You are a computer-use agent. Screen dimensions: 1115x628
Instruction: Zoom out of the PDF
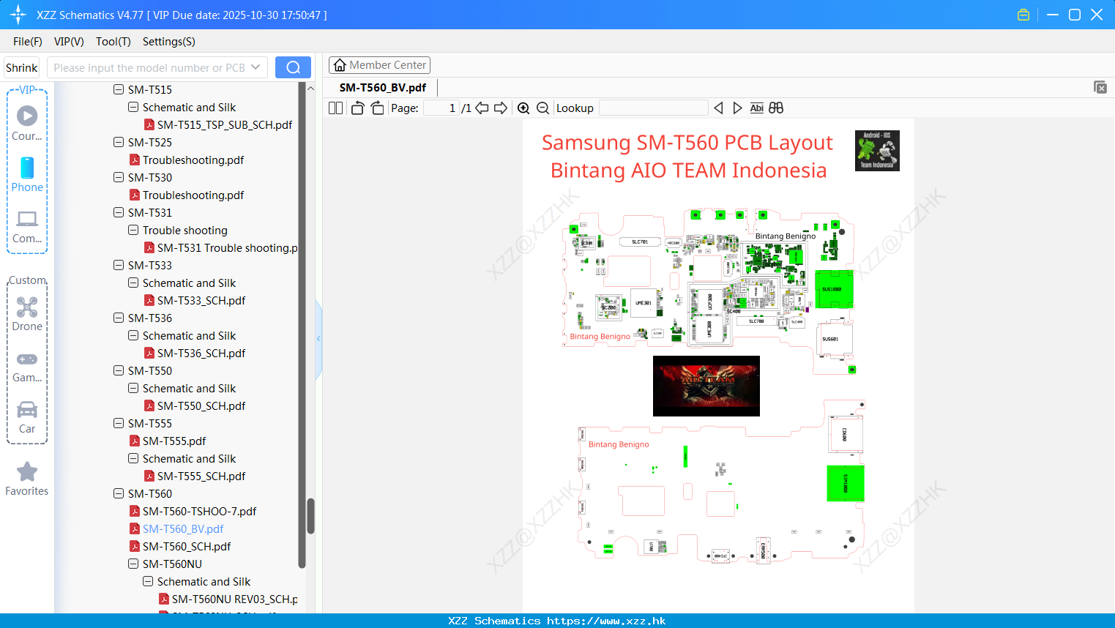542,108
